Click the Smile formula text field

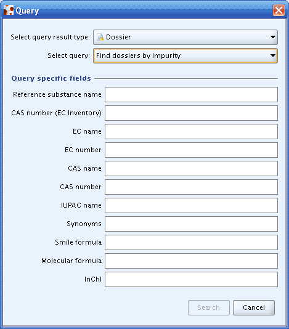pyautogui.click(x=191, y=242)
